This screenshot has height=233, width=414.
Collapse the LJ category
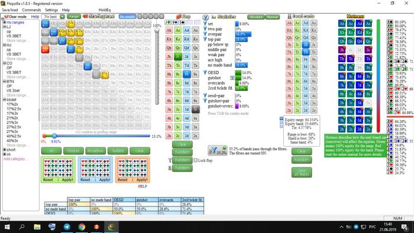pos(5,27)
